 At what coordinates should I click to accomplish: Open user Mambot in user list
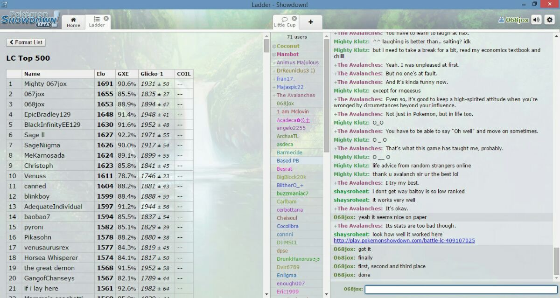(x=296, y=54)
